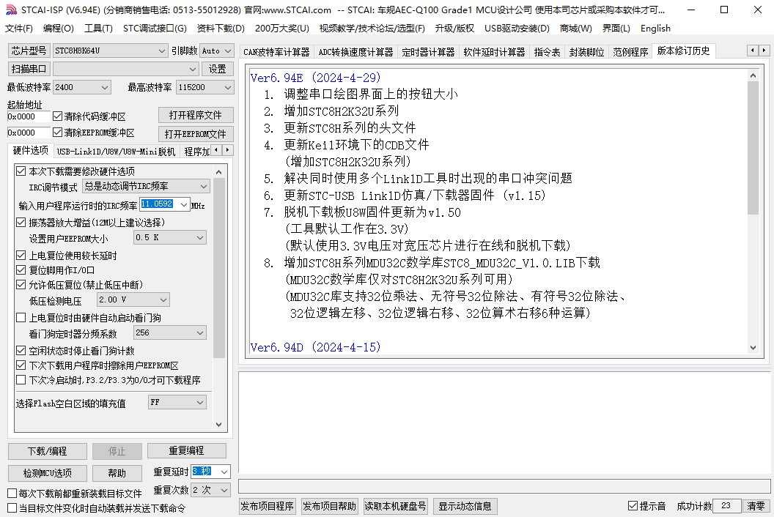Viewport: 774px width, 517px height.
Task: Click 发布项目程序 button
Action: tap(267, 506)
